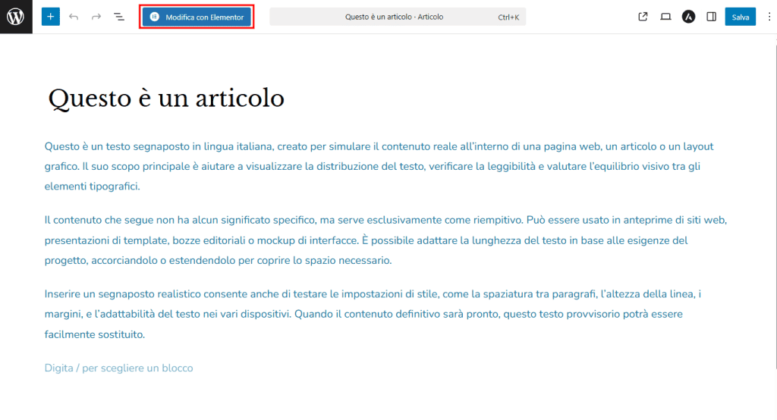Toggle the settings sidebar panel
Image resolution: width=777 pixels, height=420 pixels.
coord(711,17)
